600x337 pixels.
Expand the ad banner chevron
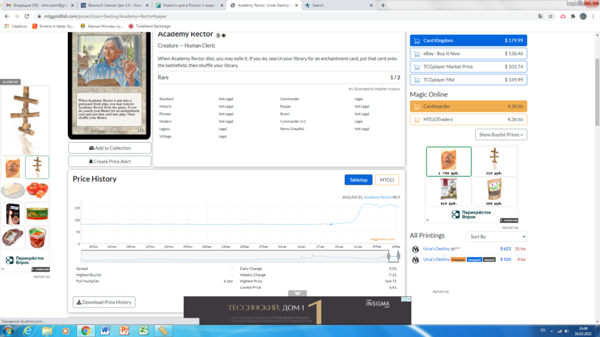point(298,293)
